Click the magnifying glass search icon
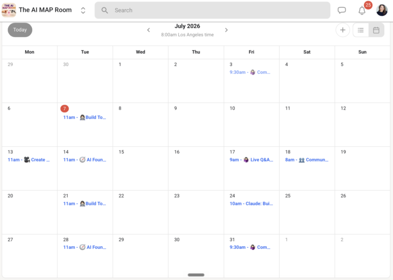This screenshot has width=393, height=280. 104,10
